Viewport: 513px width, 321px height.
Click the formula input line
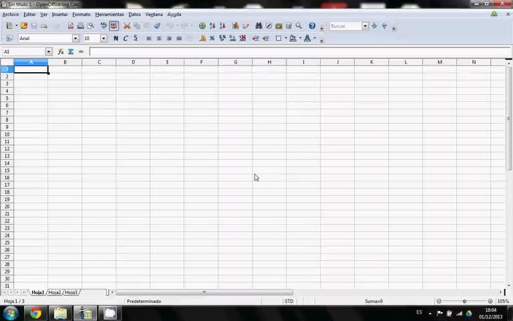point(300,51)
